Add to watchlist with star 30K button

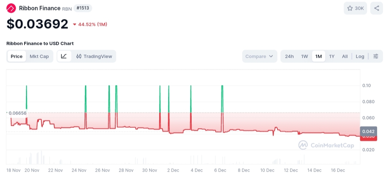(355, 8)
